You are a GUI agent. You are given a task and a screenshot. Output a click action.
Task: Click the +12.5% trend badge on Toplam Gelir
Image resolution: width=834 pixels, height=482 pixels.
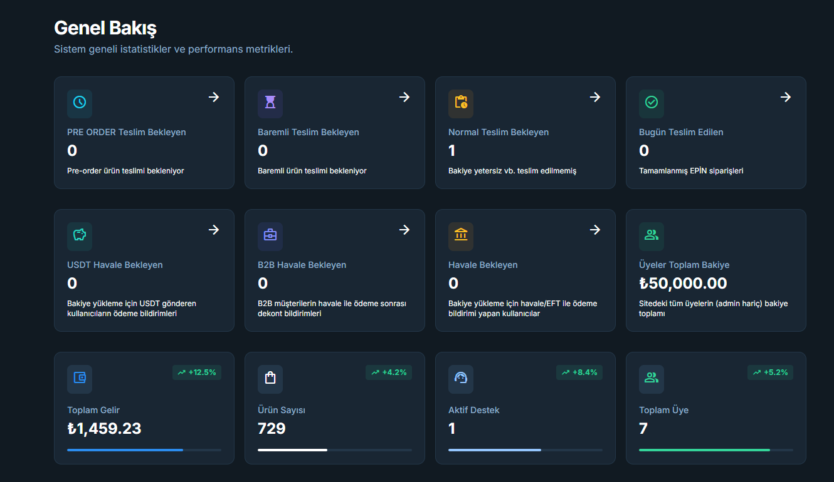pos(197,372)
